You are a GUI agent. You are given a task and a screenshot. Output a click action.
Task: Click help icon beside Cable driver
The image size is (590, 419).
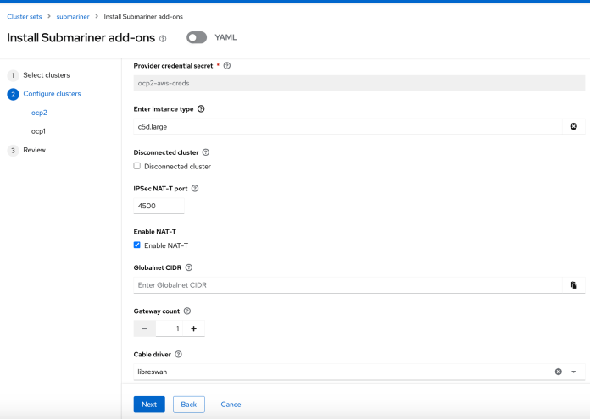pyautogui.click(x=179, y=355)
